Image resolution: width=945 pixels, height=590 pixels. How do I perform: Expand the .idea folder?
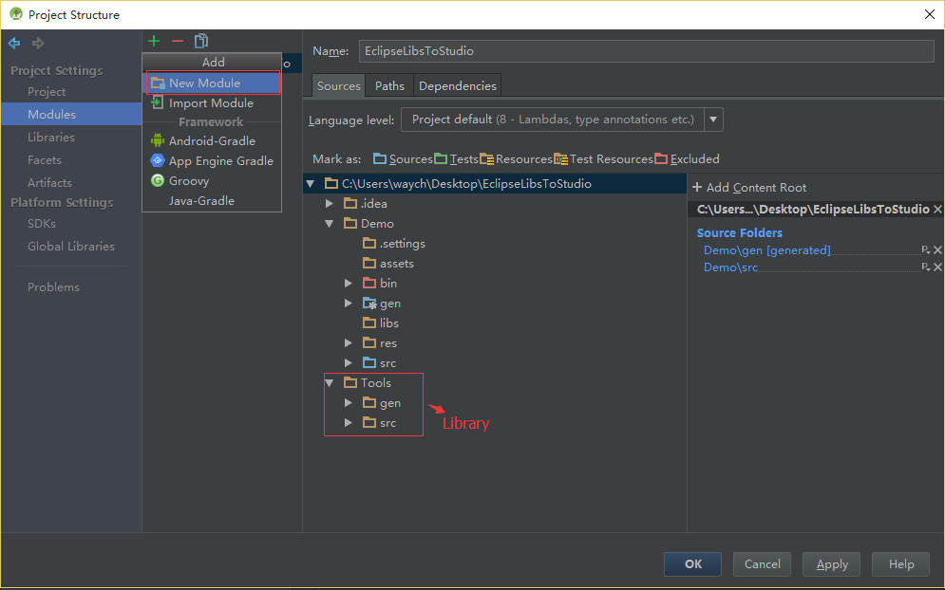(x=330, y=204)
